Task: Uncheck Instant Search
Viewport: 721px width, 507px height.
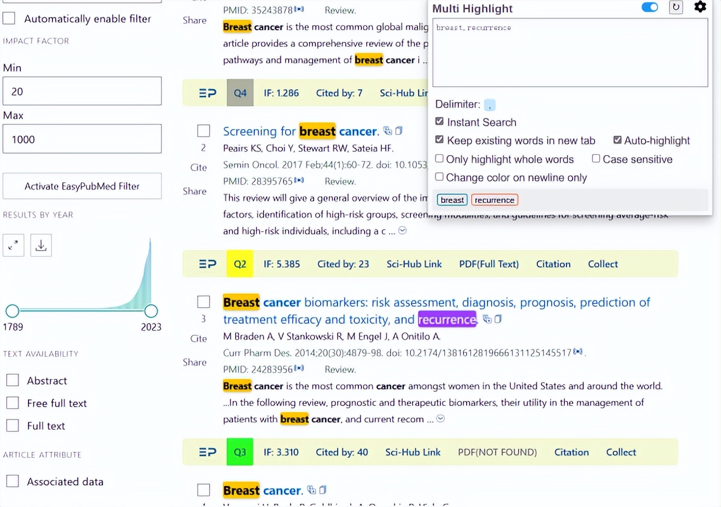Action: [440, 121]
